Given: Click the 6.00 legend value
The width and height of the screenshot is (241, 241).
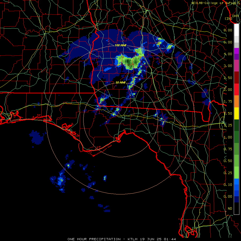Looking at the screenshot, I should click(228, 42).
